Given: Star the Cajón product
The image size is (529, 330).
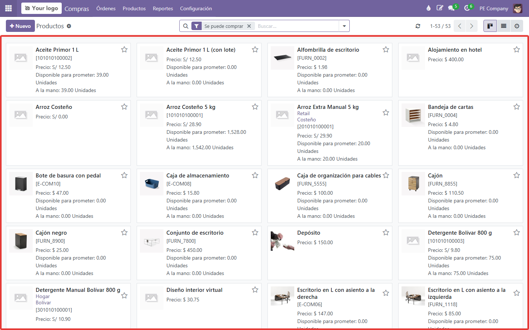Looking at the screenshot, I should pyautogui.click(x=517, y=175).
